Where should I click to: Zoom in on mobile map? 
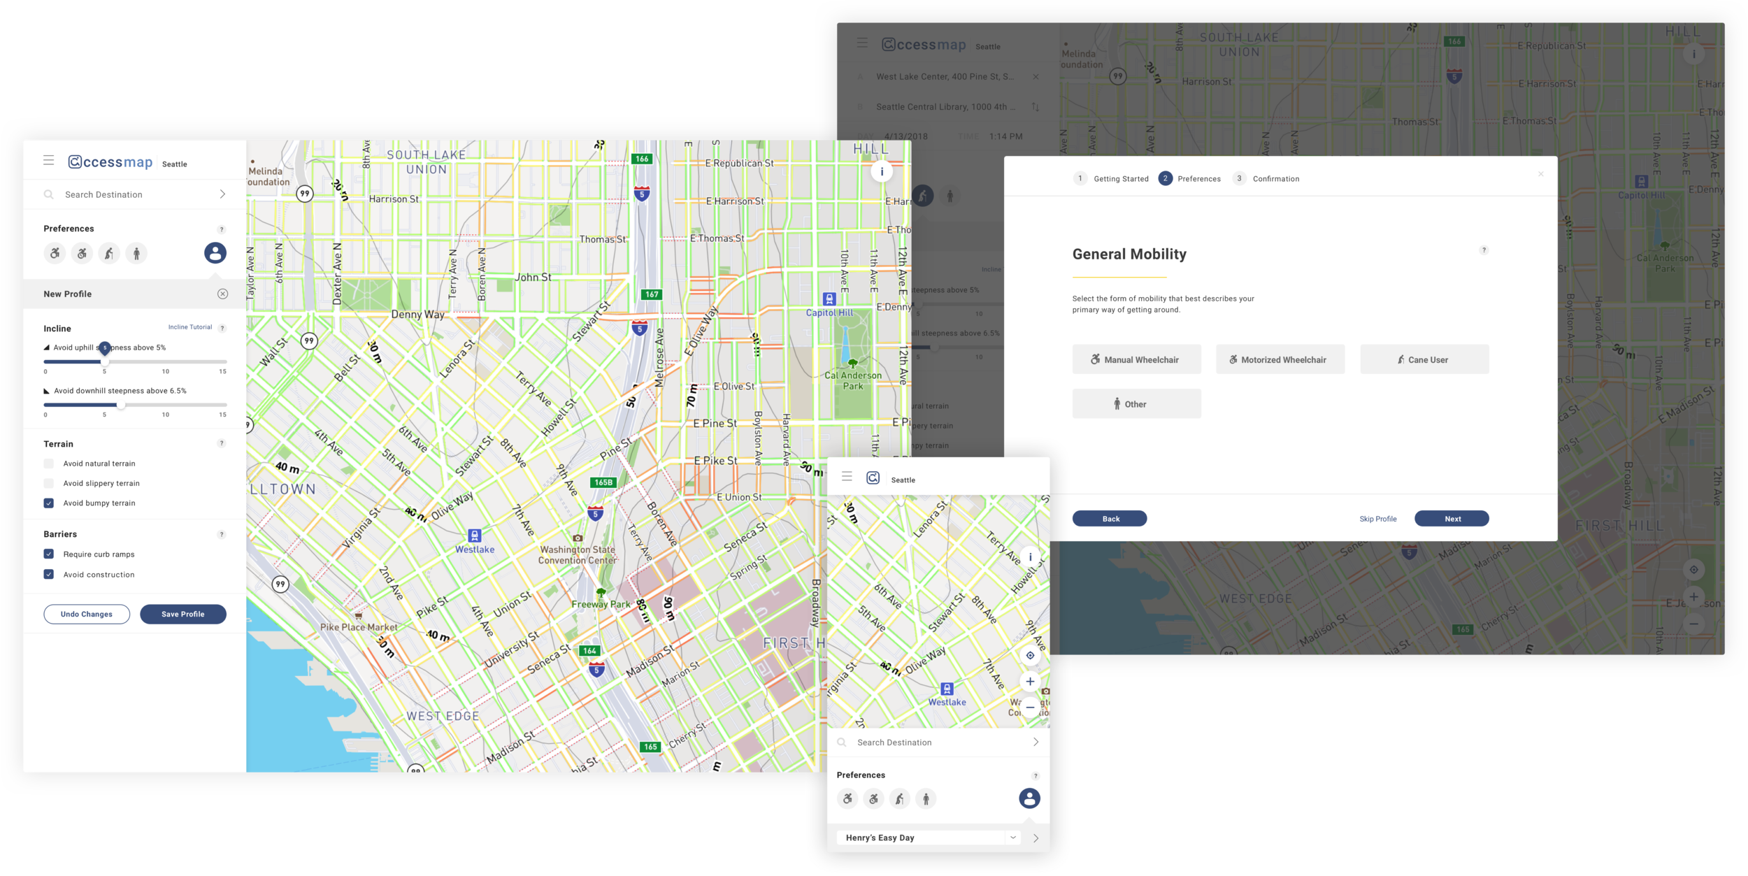click(1030, 682)
